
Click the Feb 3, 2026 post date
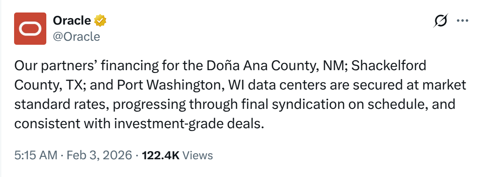99,155
